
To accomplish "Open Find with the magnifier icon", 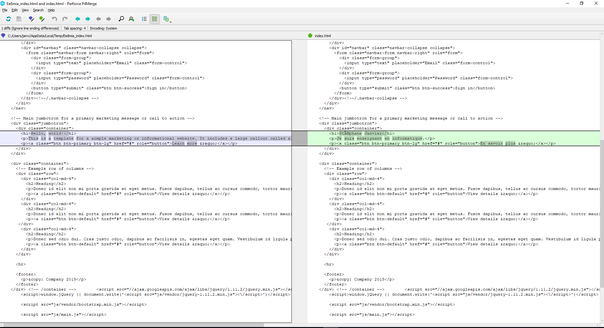I will click(121, 19).
